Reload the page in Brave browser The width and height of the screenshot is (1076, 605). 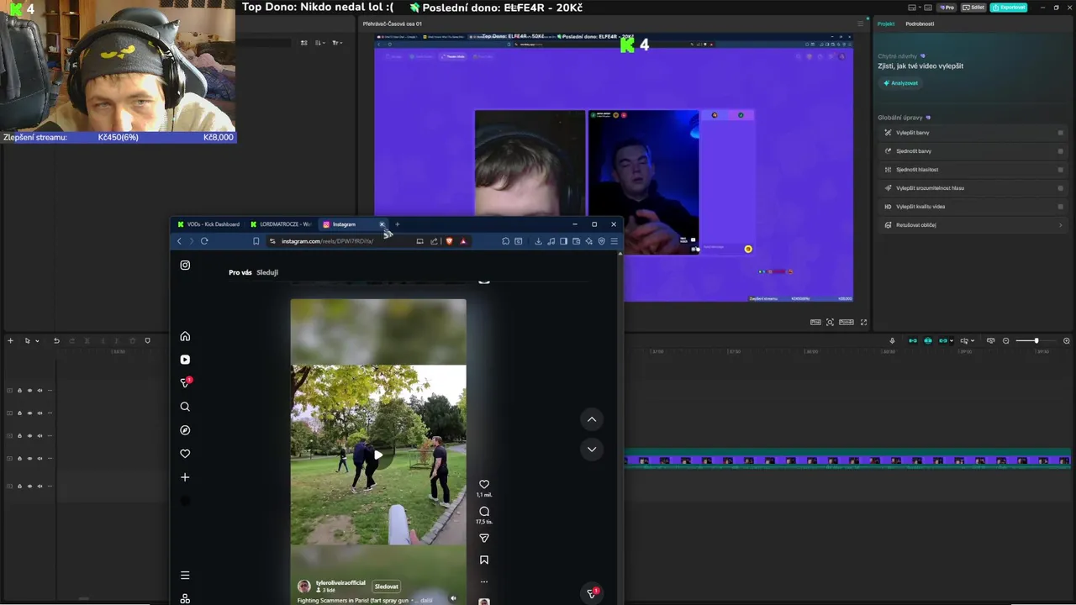pyautogui.click(x=204, y=241)
